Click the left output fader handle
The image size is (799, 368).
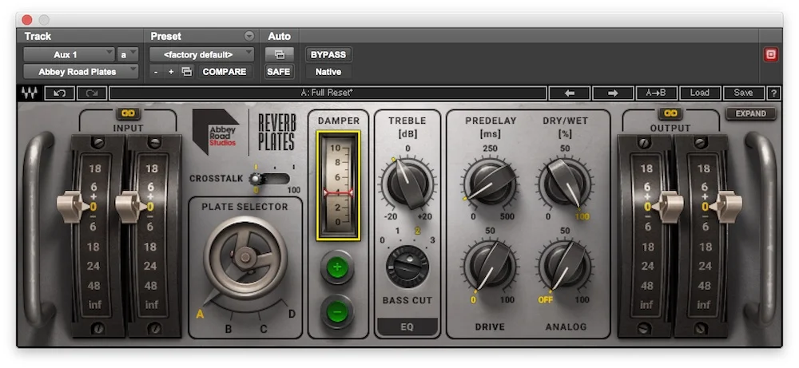tap(667, 207)
